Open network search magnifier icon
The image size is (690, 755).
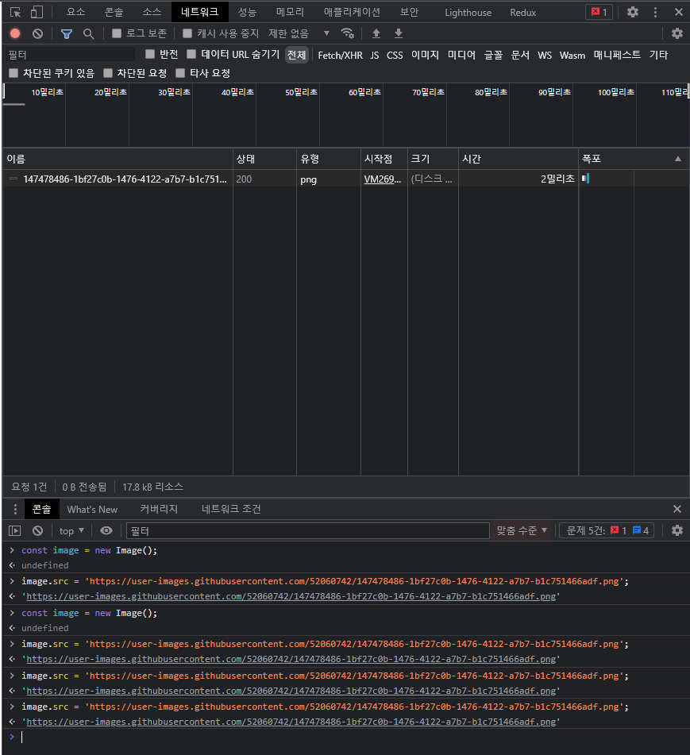click(x=88, y=33)
